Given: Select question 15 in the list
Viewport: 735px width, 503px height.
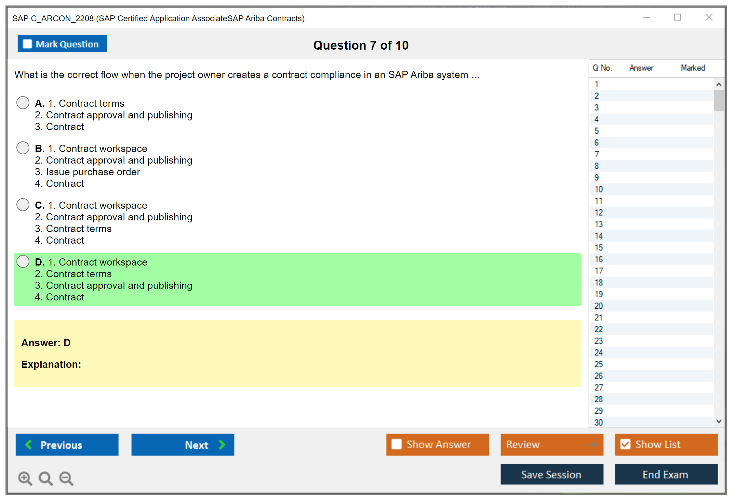Looking at the screenshot, I should tap(599, 247).
